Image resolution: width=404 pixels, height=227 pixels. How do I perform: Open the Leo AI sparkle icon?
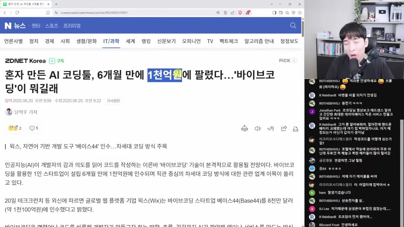[287, 13]
